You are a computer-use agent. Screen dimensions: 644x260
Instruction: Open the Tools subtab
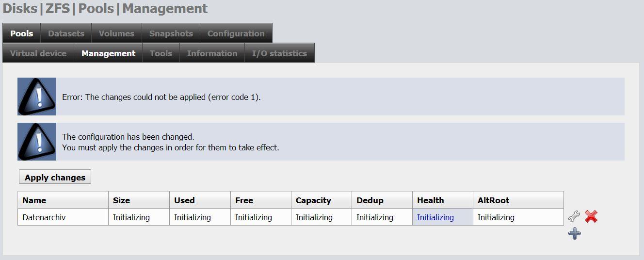pos(161,53)
